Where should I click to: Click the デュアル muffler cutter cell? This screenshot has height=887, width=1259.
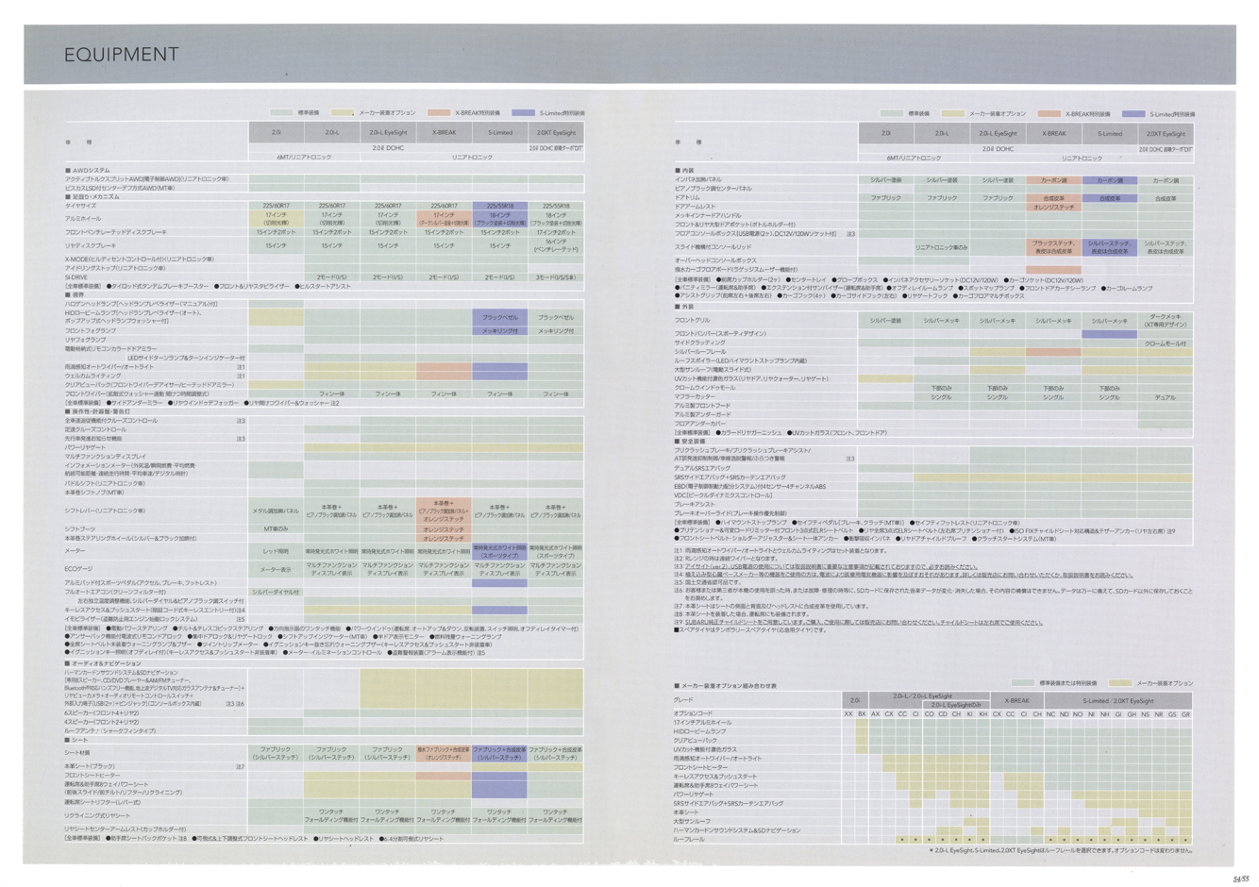pos(1165,397)
